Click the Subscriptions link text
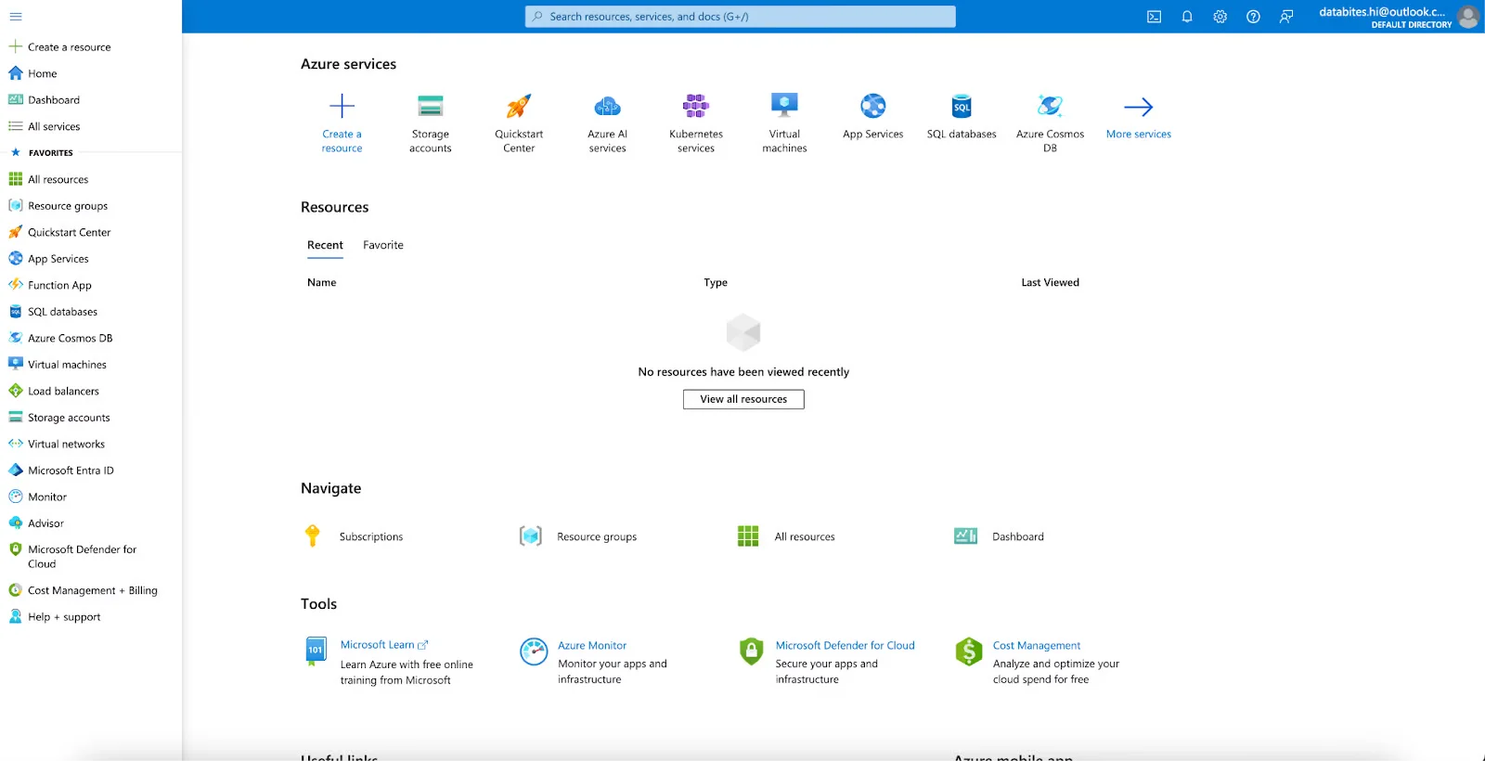The width and height of the screenshot is (1485, 761). (x=371, y=536)
